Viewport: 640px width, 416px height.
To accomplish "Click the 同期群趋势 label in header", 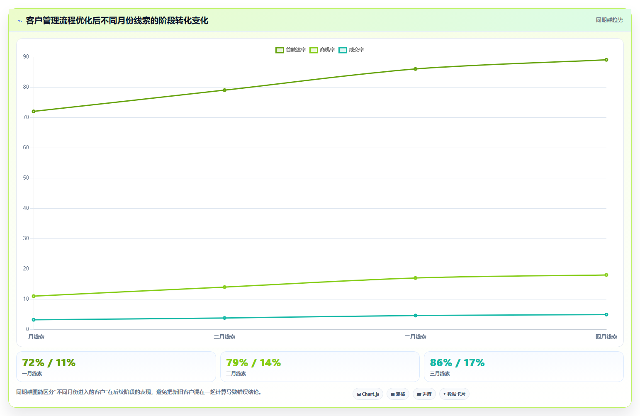I will tap(609, 20).
